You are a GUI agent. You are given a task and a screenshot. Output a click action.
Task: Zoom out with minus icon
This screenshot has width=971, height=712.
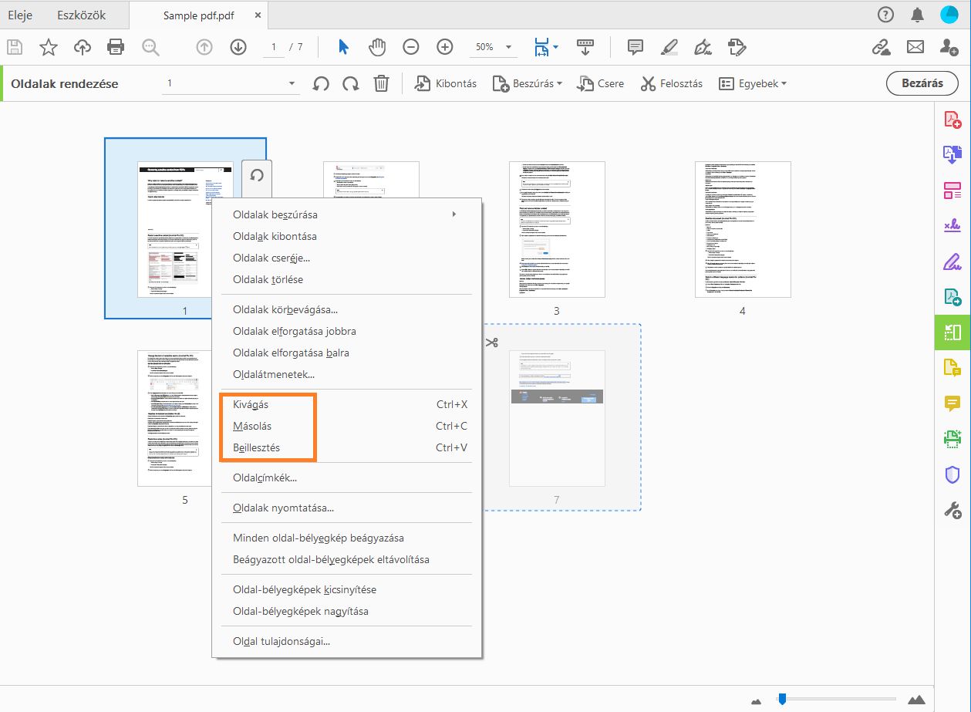click(x=411, y=47)
